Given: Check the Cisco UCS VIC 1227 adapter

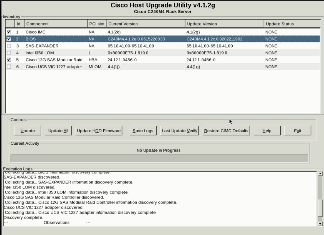Looking at the screenshot, I should click(x=9, y=66).
